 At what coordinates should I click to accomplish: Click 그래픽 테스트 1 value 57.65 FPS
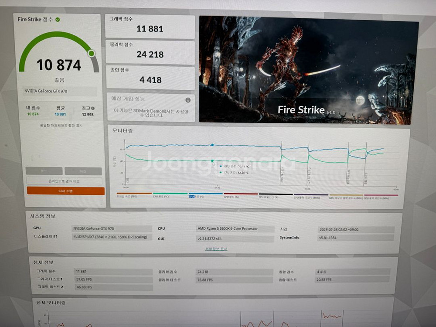pos(113,279)
